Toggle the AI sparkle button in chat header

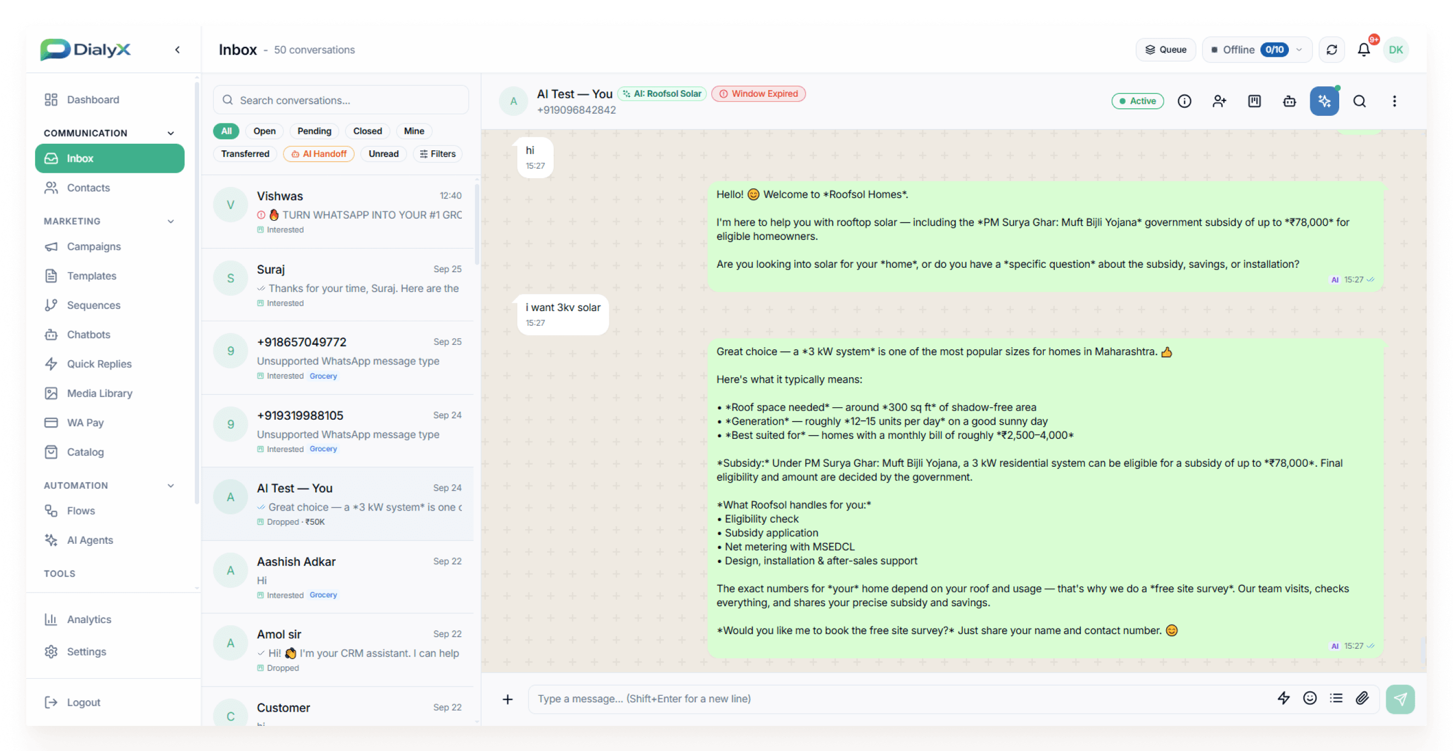tap(1324, 101)
